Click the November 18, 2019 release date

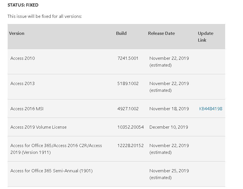click(169, 109)
